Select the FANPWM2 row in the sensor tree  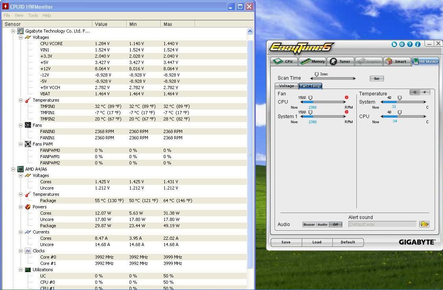pyautogui.click(x=124, y=163)
